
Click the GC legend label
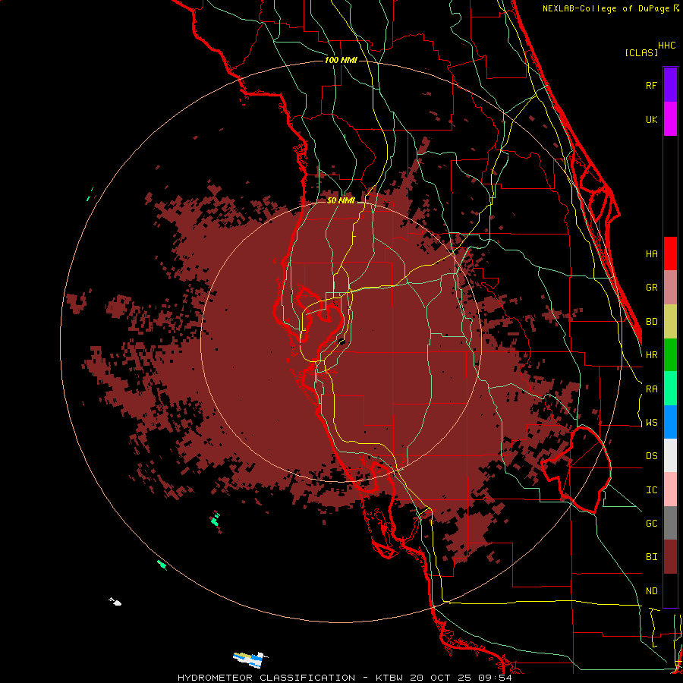[x=652, y=524]
